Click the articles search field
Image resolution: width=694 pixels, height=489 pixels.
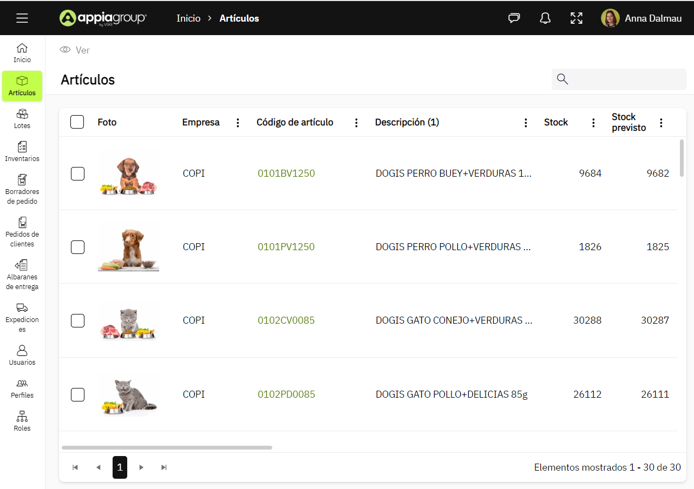pyautogui.click(x=627, y=79)
